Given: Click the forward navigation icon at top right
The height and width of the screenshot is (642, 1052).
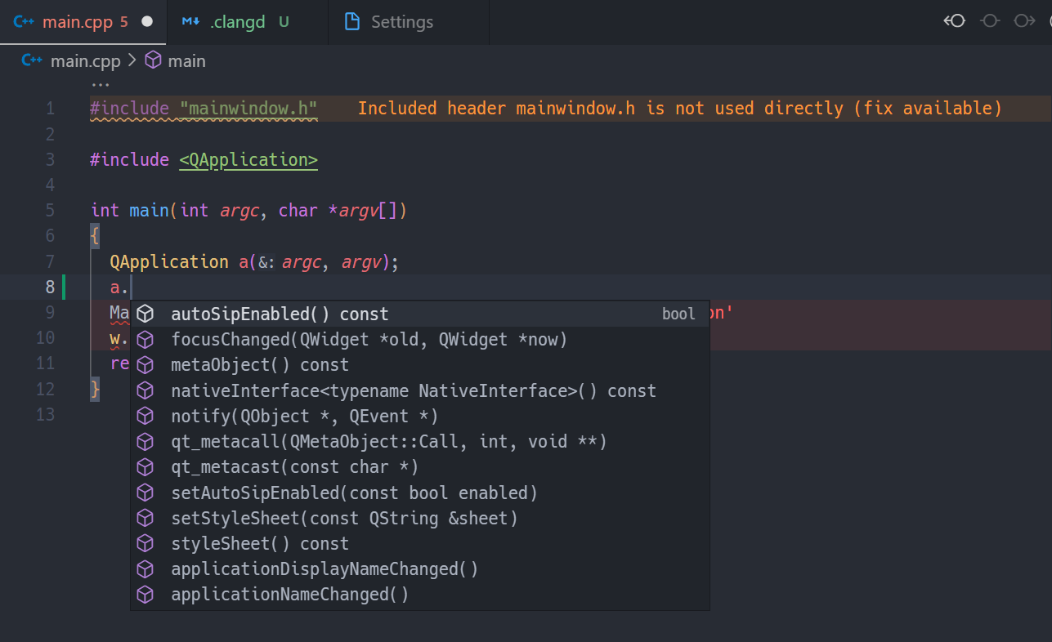Looking at the screenshot, I should 1024,21.
